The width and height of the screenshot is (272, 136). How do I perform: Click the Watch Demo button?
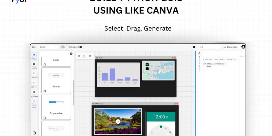pyautogui.click(x=75, y=47)
